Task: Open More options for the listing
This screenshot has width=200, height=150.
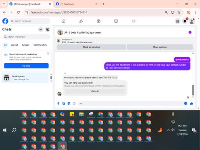Action: 160,47
